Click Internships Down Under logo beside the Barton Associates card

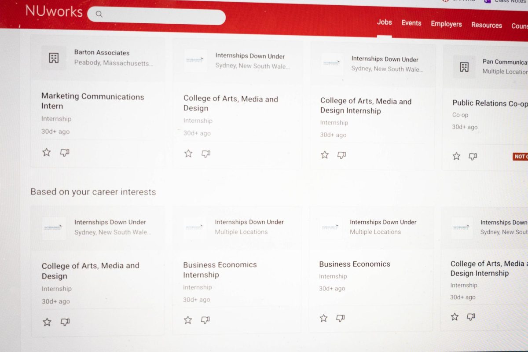click(x=195, y=61)
